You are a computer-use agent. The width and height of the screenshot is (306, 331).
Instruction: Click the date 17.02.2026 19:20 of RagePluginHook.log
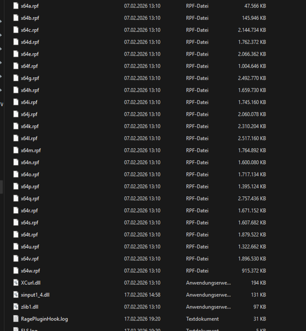coord(142,319)
